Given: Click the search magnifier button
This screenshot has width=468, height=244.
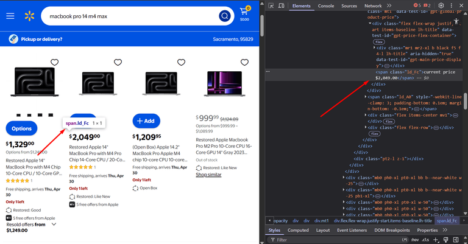Looking at the screenshot, I should 224,16.
